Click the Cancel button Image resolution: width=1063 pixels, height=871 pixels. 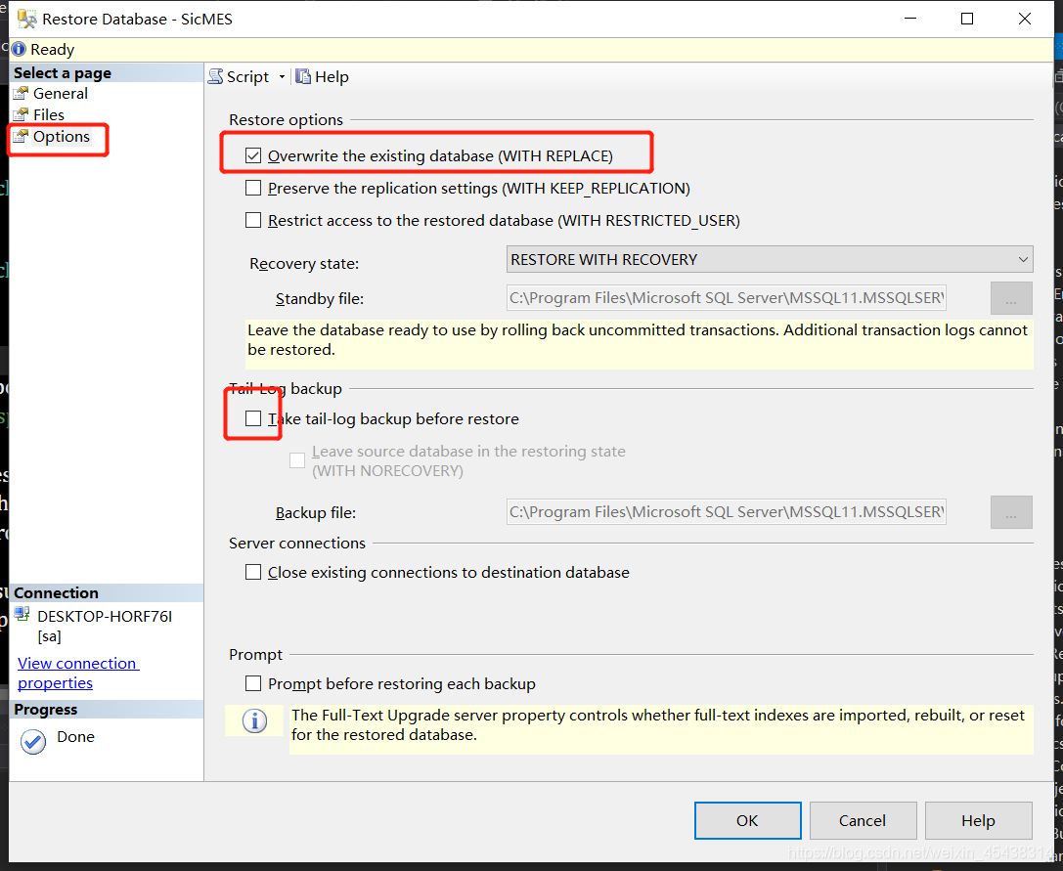[863, 820]
